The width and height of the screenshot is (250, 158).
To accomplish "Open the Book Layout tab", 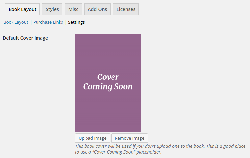I will click(x=22, y=9).
